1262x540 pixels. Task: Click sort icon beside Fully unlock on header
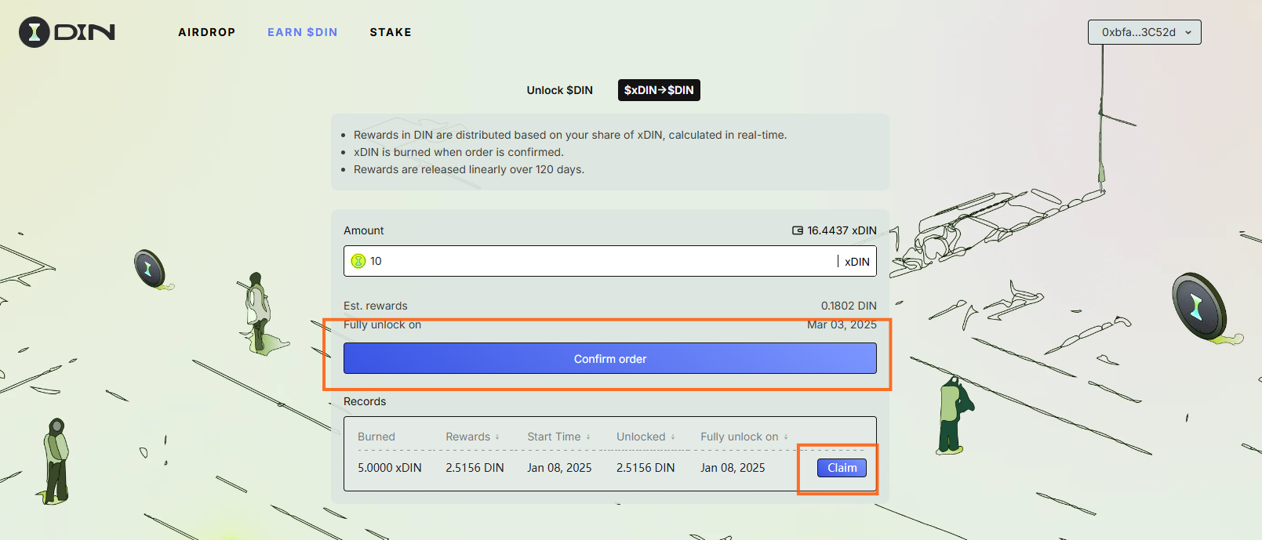pos(786,437)
